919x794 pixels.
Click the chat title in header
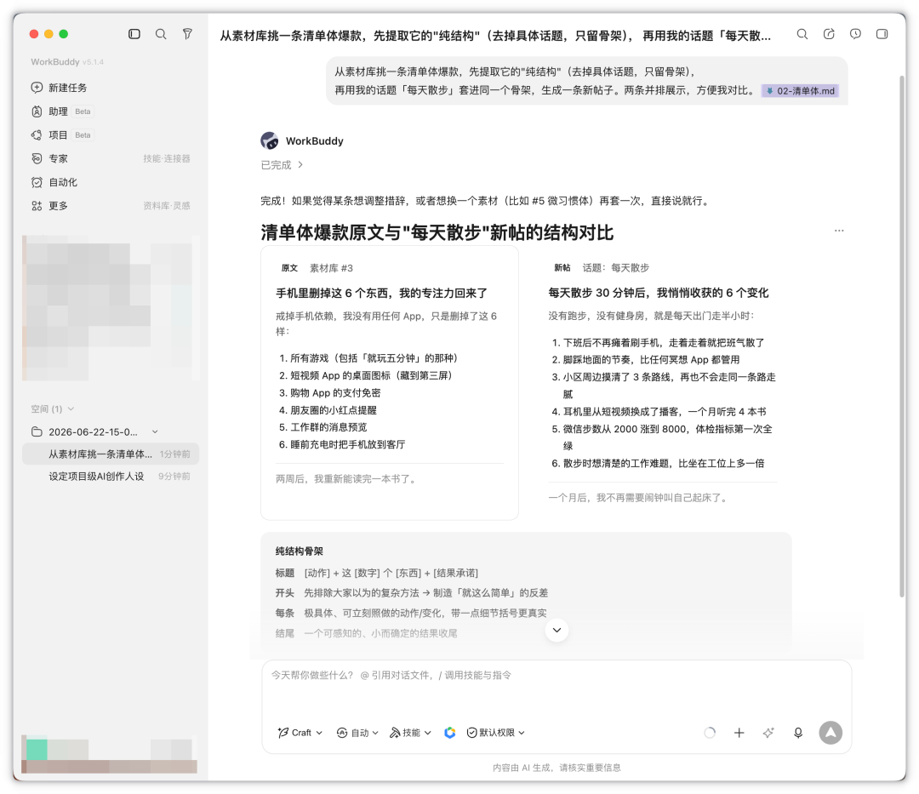[495, 36]
